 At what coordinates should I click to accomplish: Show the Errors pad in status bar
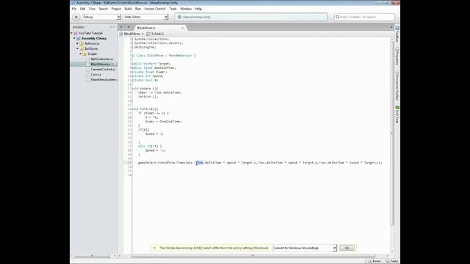pyautogui.click(x=375, y=261)
